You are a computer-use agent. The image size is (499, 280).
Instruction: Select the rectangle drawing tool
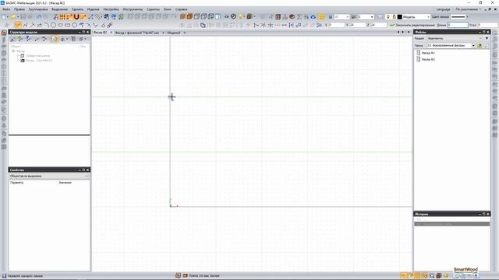[68, 25]
